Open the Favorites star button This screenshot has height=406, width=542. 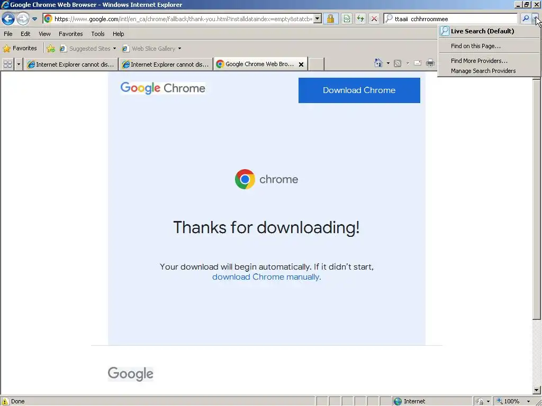click(20, 48)
